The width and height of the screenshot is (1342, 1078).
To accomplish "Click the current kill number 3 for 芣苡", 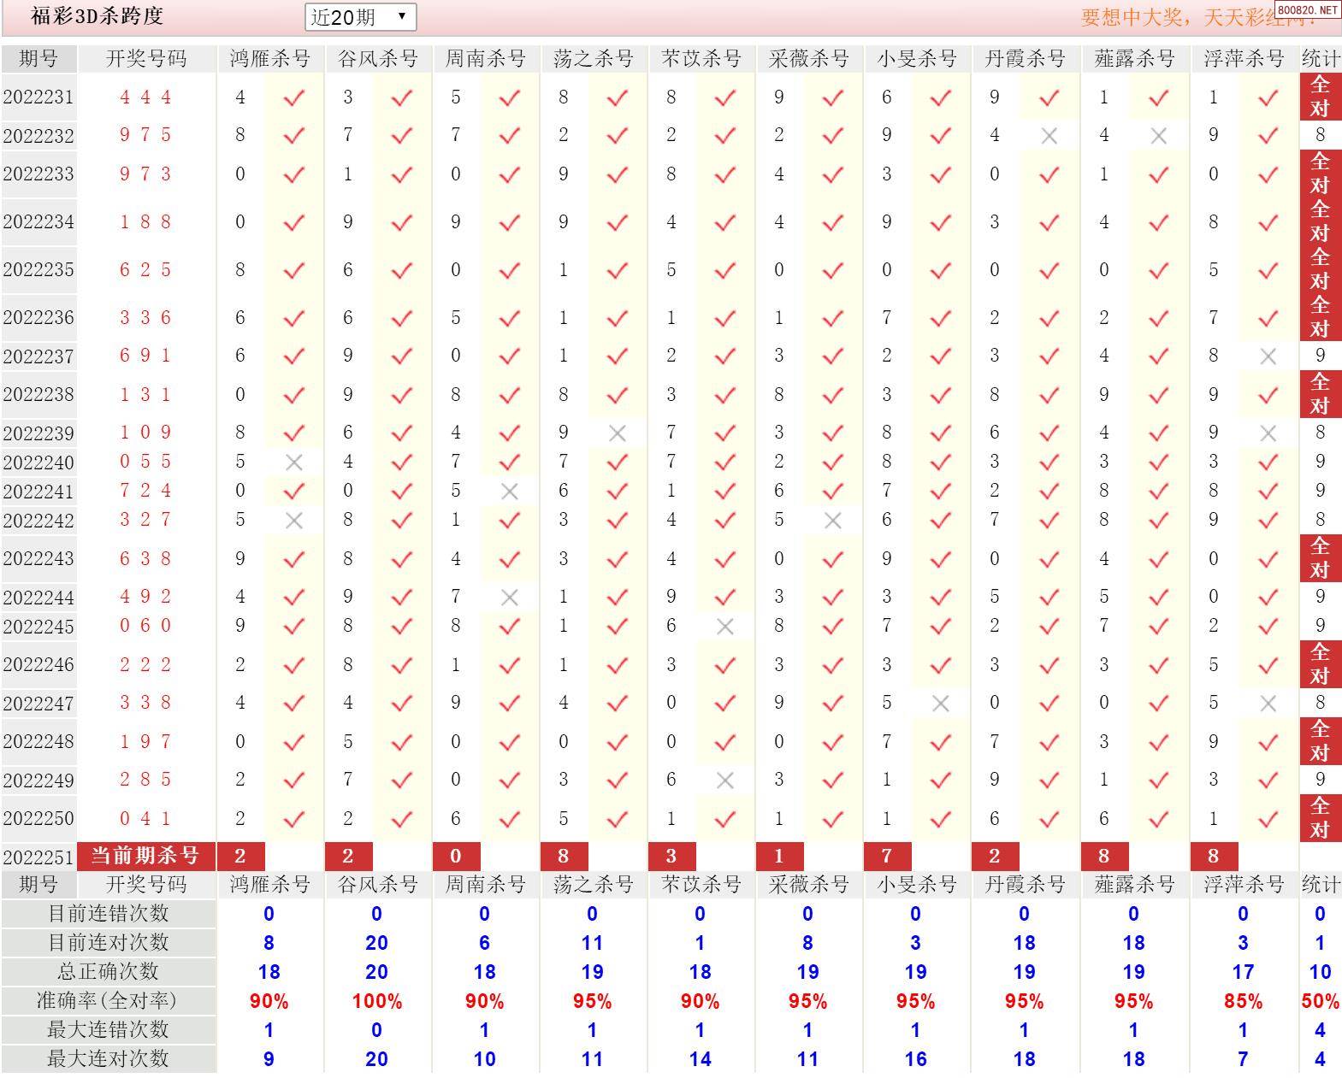I will 671,856.
